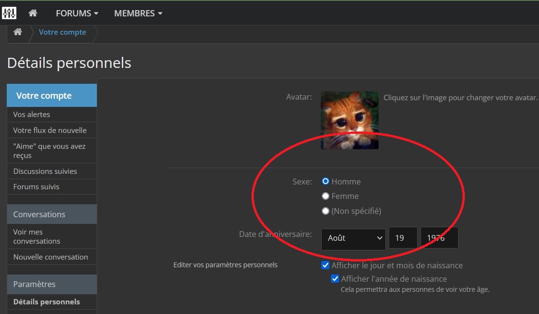Viewport: 539px width, 314px height.
Task: Choose the (Non spécifié) gender option
Action: click(x=326, y=211)
